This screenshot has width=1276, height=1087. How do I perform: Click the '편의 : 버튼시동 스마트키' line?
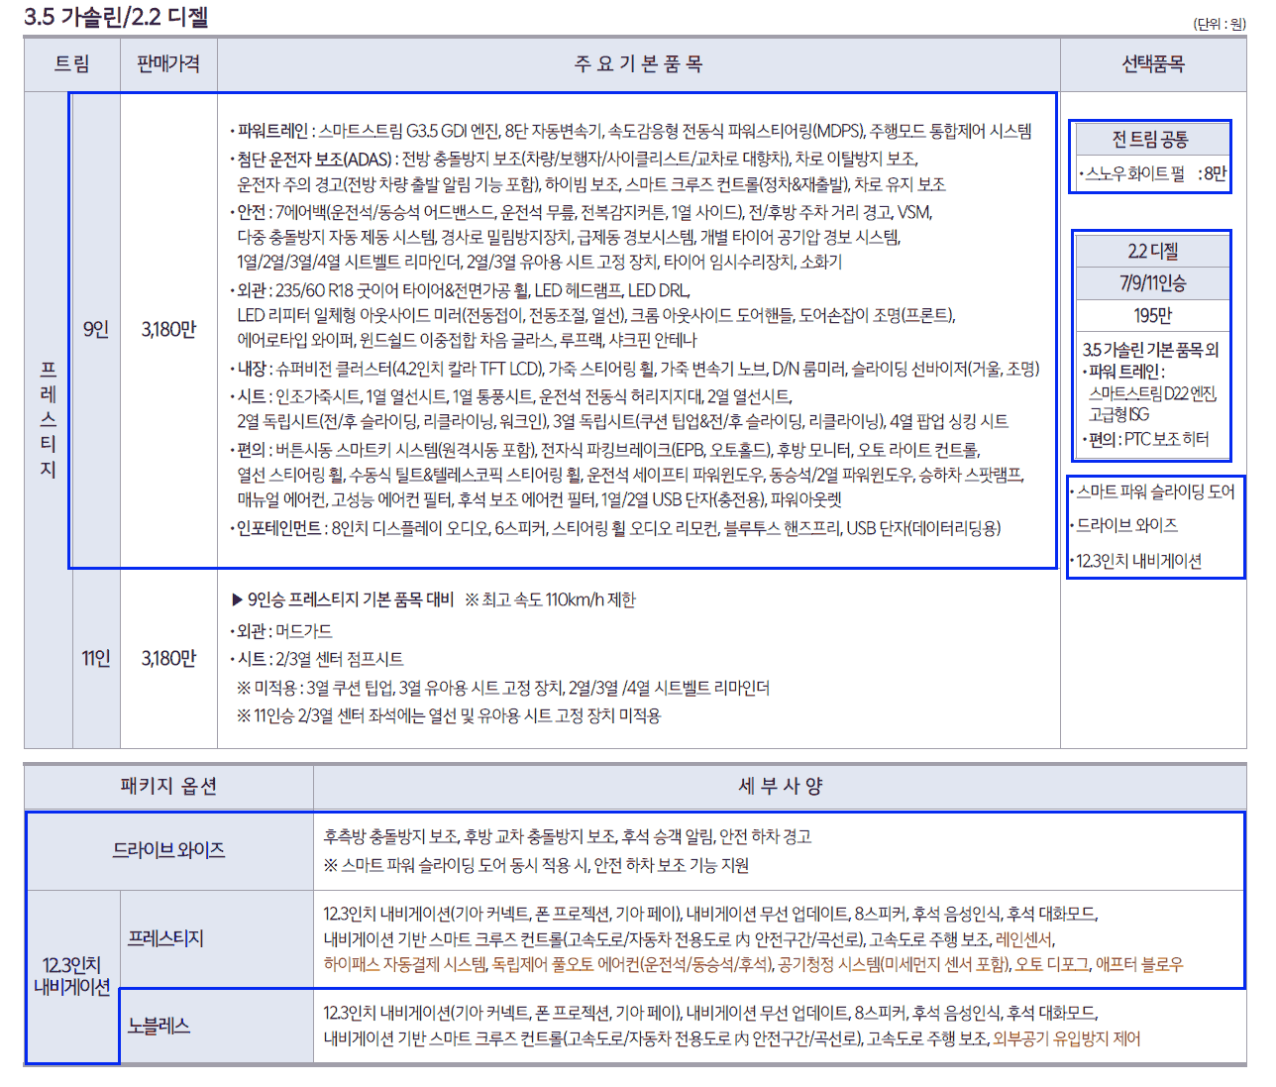coord(605,450)
